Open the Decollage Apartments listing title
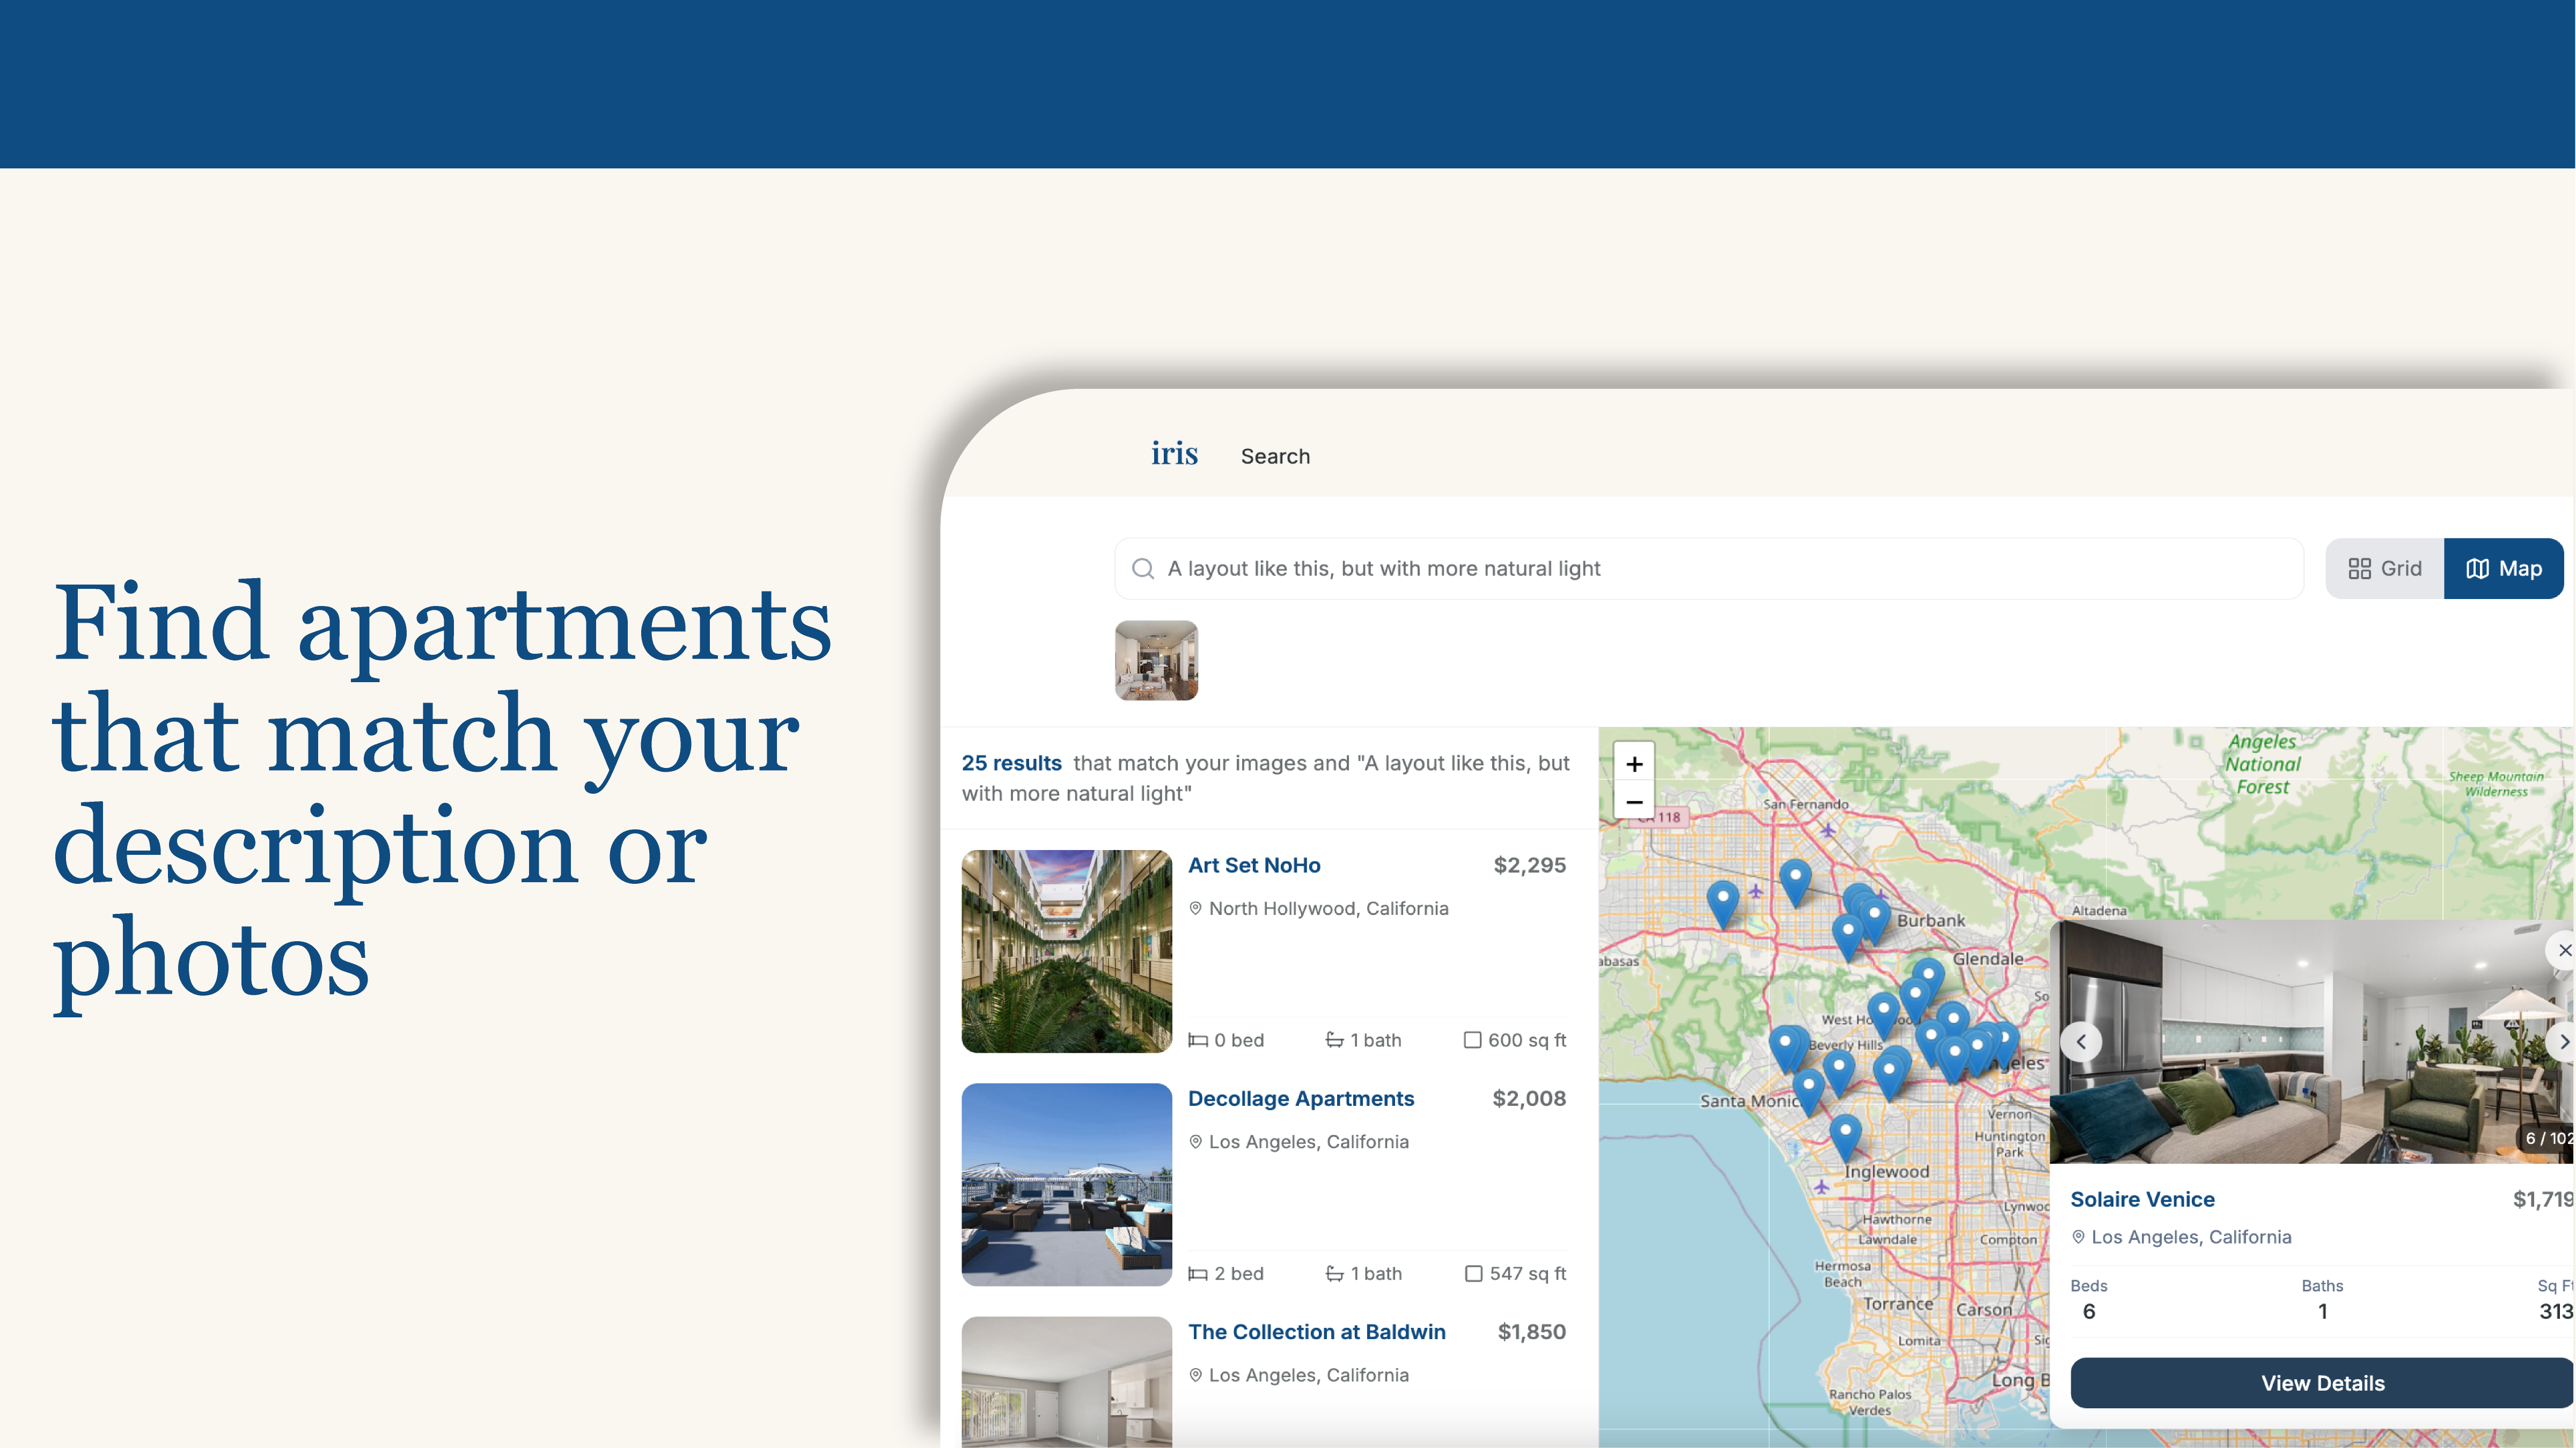This screenshot has height=1448, width=2576. 1300,1098
